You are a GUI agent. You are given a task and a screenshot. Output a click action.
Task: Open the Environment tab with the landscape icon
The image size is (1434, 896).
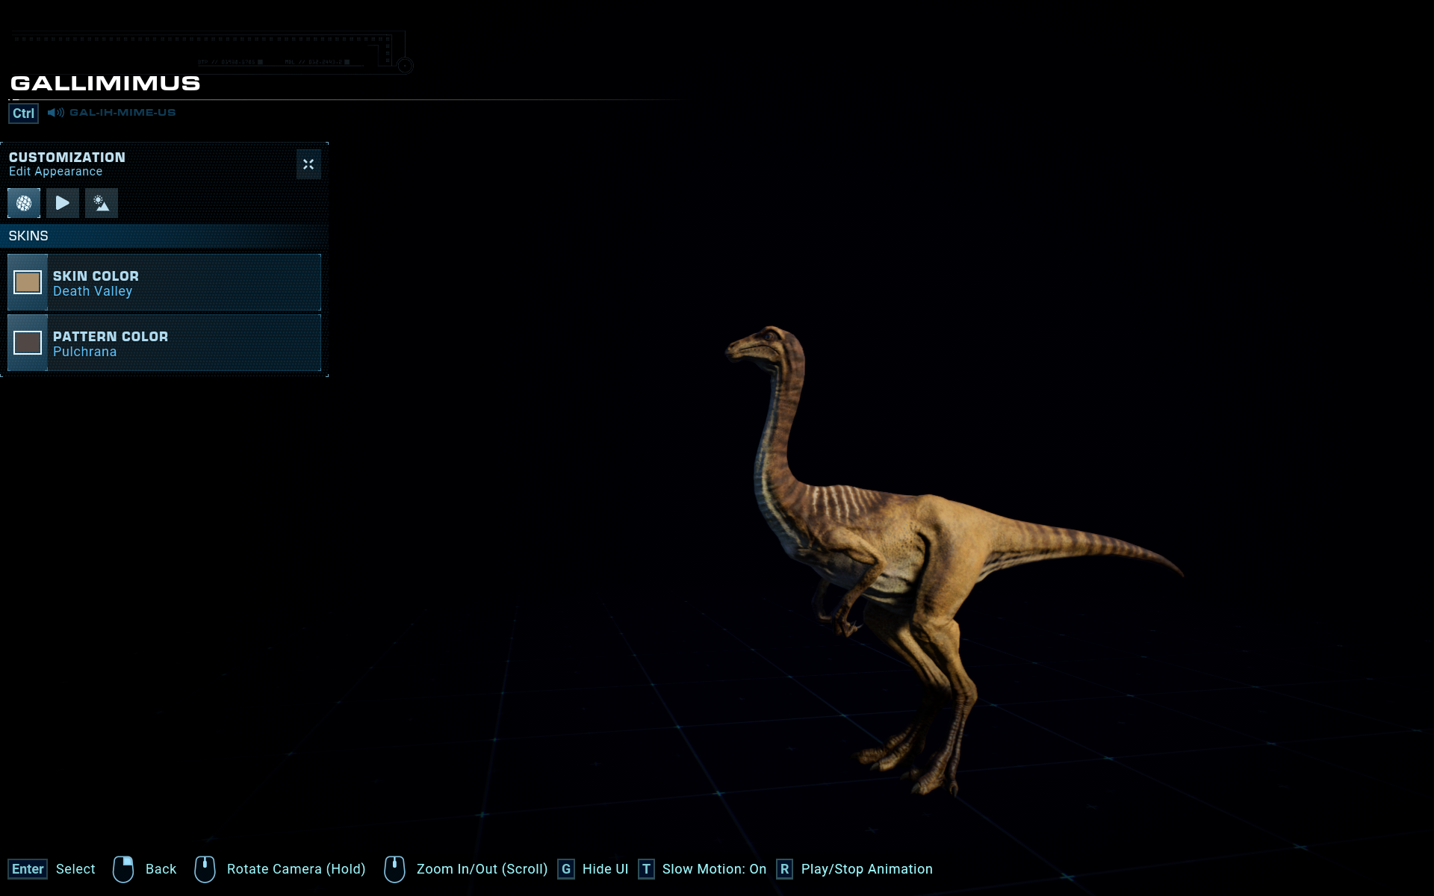[102, 203]
